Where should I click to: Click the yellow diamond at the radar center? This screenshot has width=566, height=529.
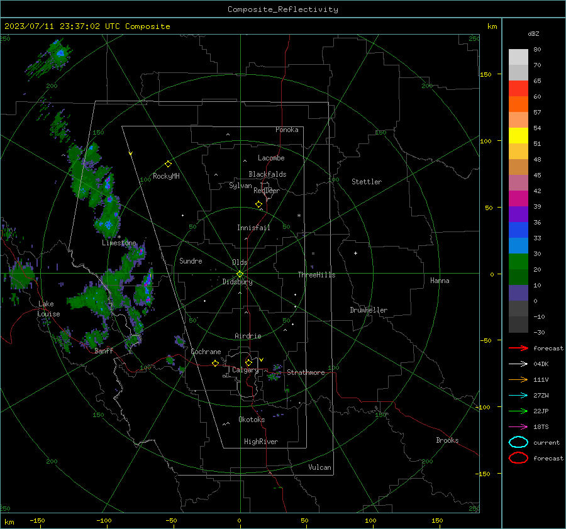(x=240, y=274)
